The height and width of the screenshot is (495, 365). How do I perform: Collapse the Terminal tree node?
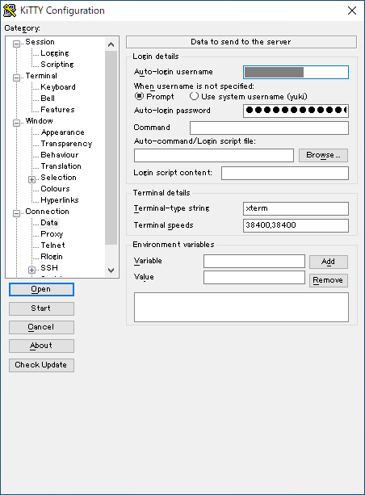16,78
